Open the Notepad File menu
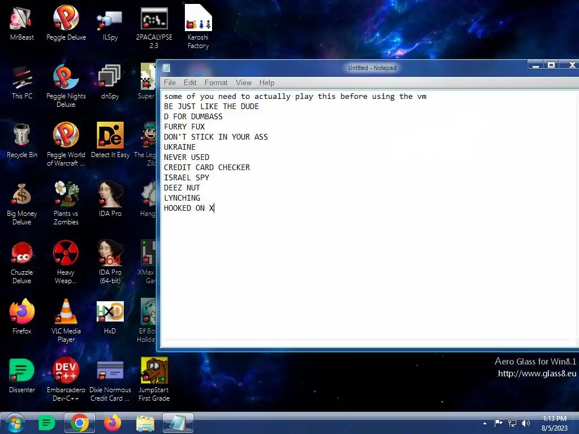This screenshot has width=579, height=434. [170, 83]
